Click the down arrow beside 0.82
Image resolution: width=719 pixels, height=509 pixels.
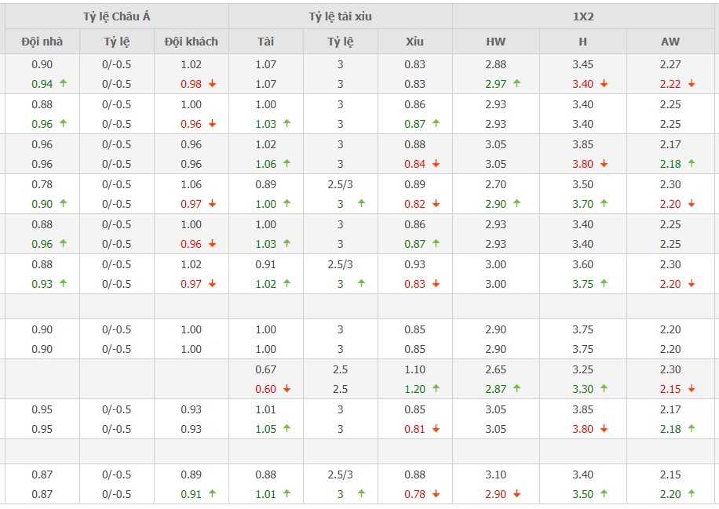(x=436, y=204)
